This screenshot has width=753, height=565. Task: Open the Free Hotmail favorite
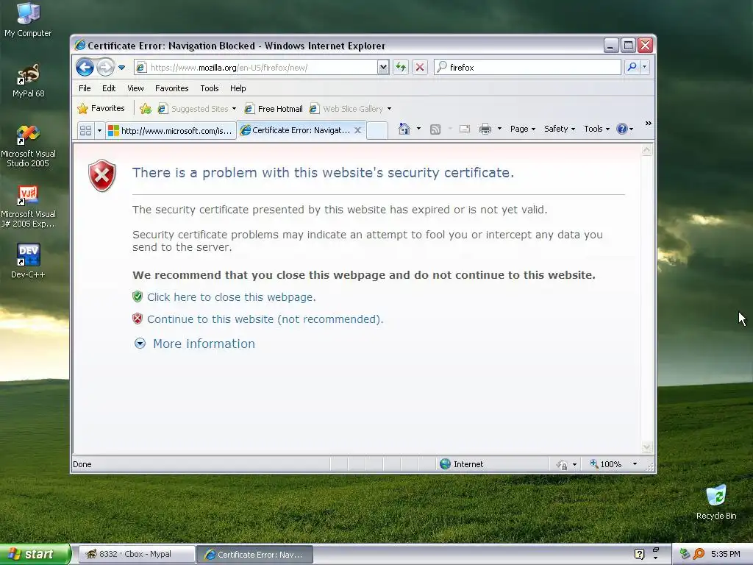pyautogui.click(x=274, y=109)
